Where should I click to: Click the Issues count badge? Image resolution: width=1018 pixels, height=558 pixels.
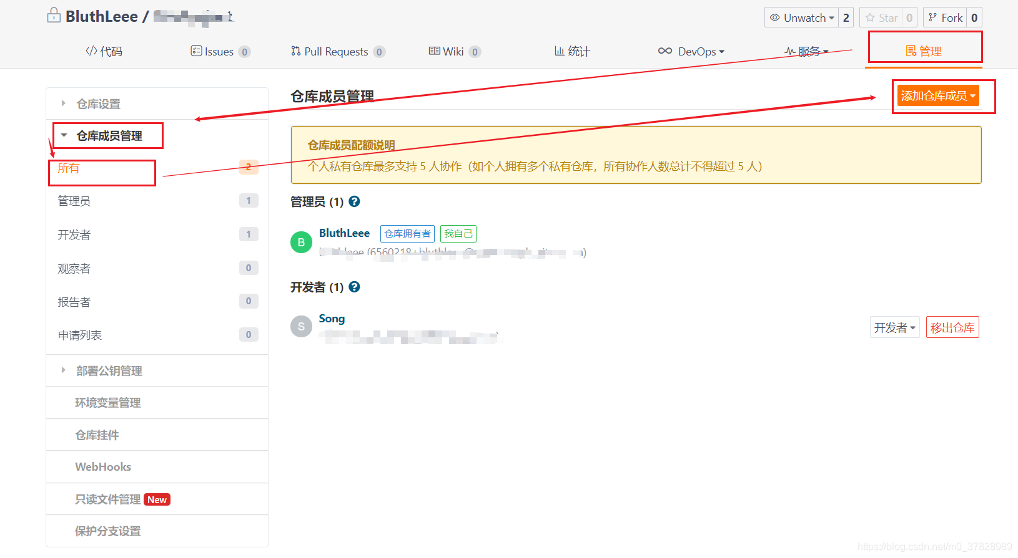[245, 52]
